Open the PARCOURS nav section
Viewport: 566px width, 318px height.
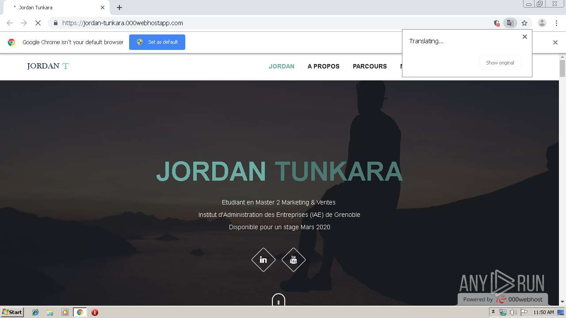370,66
